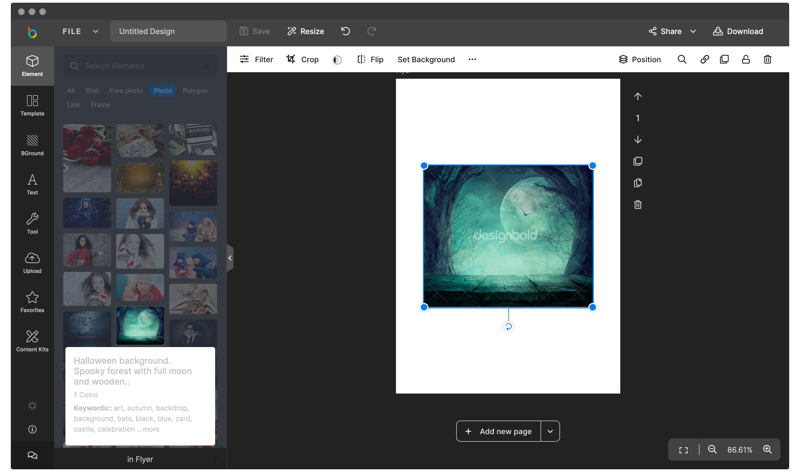Select the Frame tab
This screenshot has height=472, width=800.
[x=100, y=105]
